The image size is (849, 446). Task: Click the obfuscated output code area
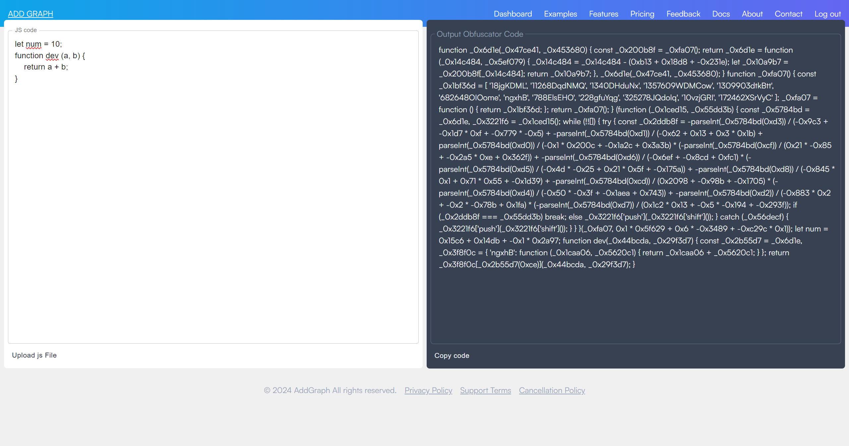[x=635, y=157]
